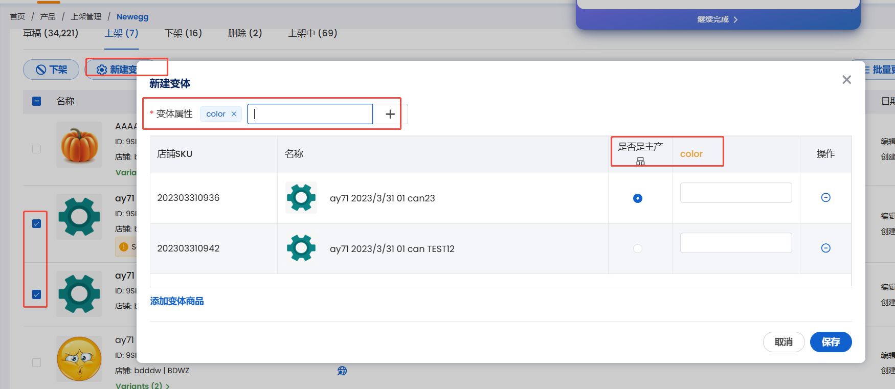Click gear thumbnail of can23 product
895x389 pixels.
point(301,197)
